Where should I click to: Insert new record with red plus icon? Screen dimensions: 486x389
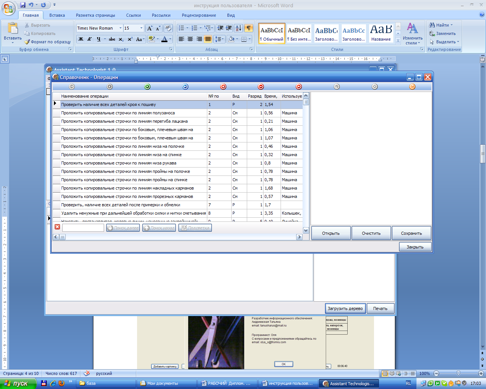(223, 87)
